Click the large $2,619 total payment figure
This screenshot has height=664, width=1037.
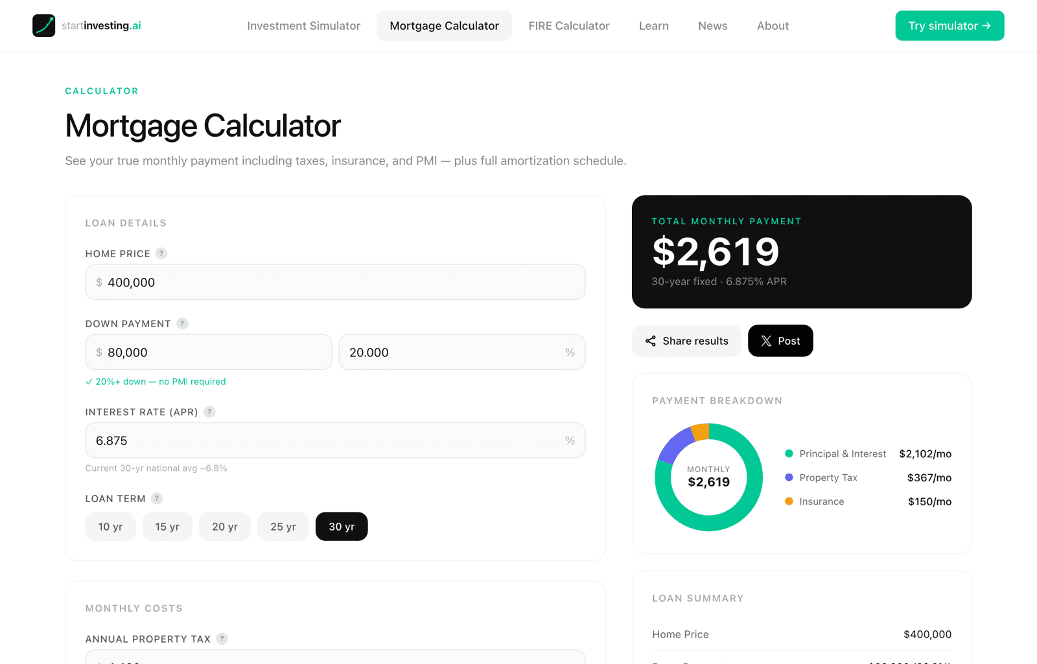coord(716,252)
